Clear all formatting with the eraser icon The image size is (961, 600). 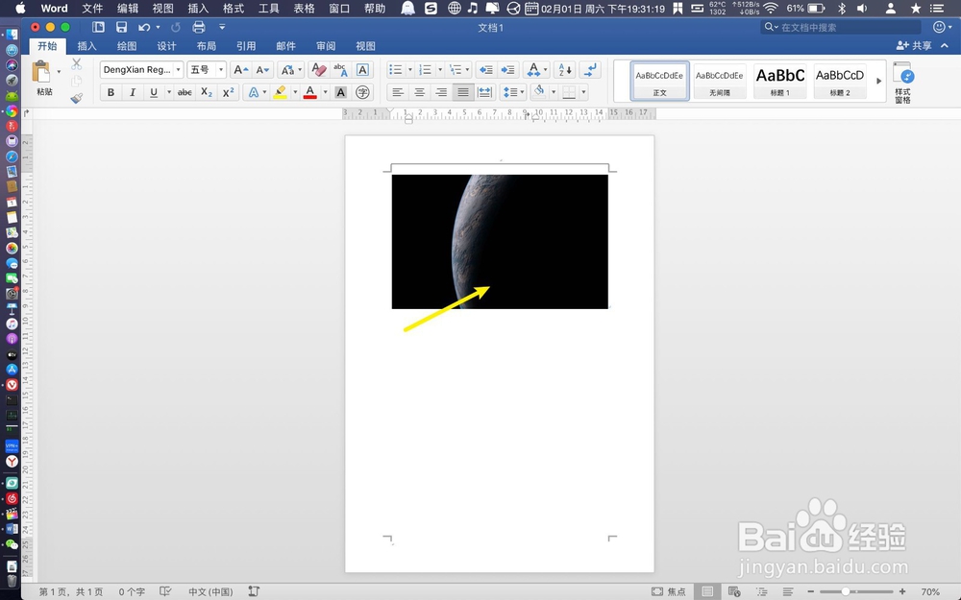pos(319,70)
